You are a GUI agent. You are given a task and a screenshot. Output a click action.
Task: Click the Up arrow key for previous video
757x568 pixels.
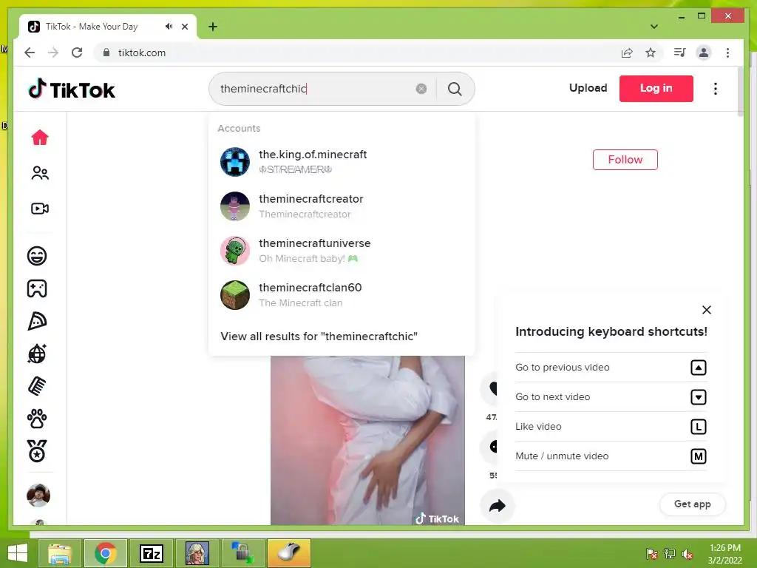tap(698, 368)
